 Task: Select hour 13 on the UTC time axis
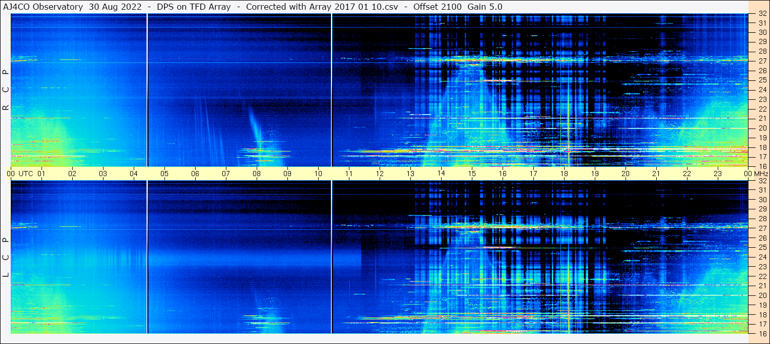(410, 174)
